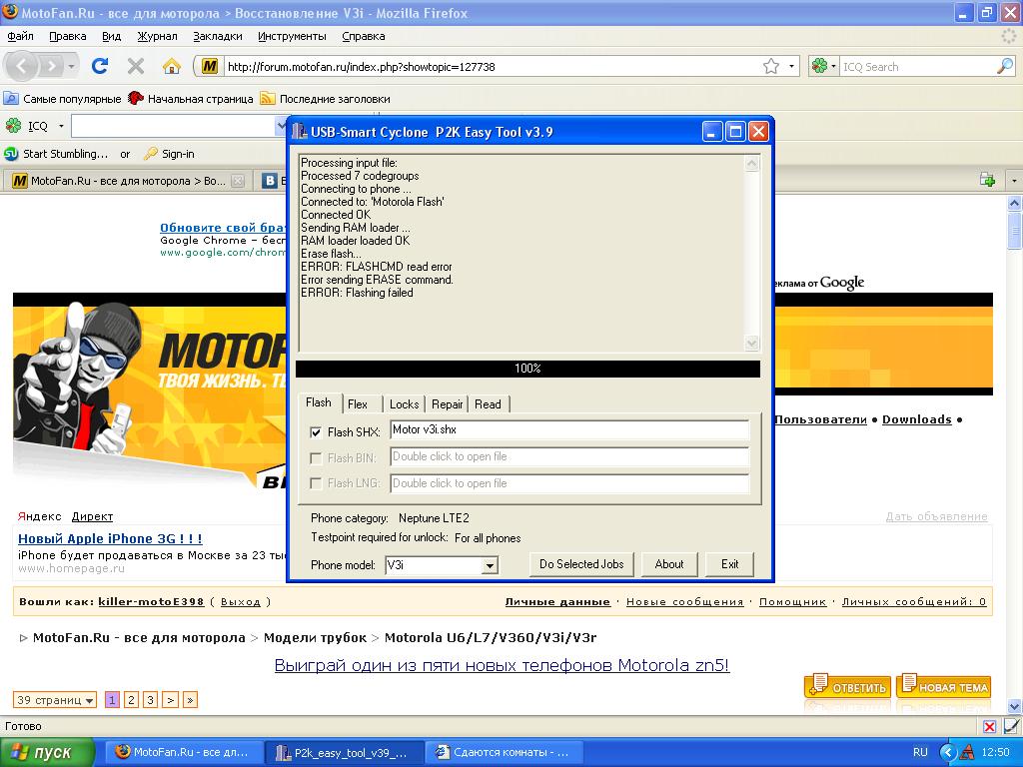
Task: Toggle the Flash BIN checkbox
Action: 316,457
